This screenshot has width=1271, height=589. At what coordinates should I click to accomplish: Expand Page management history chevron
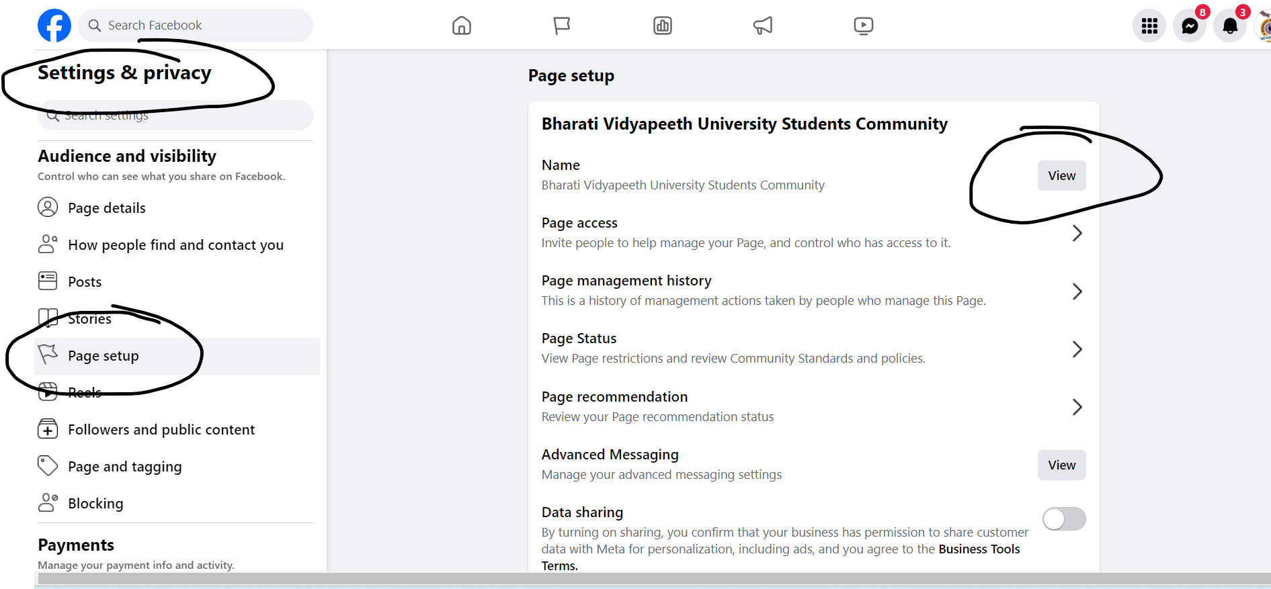click(x=1077, y=291)
